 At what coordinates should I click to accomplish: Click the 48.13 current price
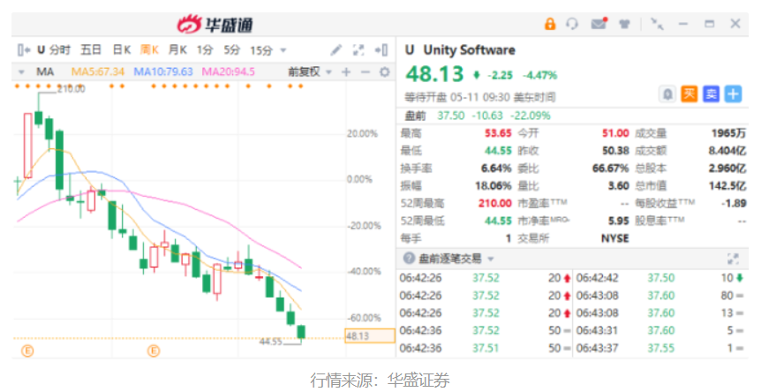coord(434,74)
